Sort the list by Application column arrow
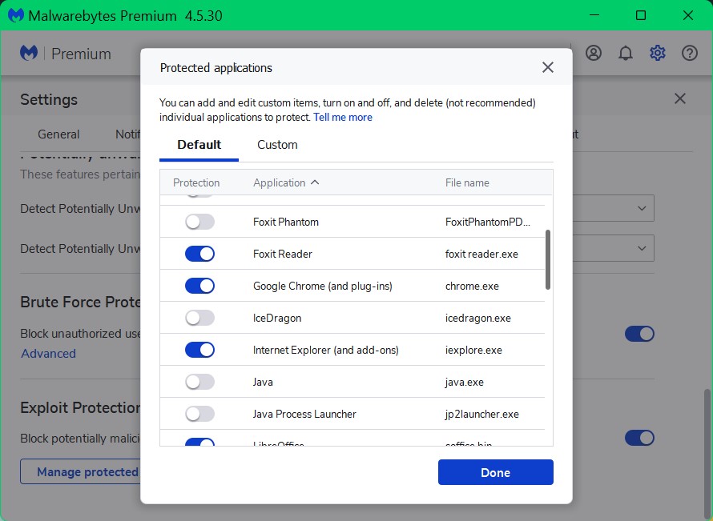 pyautogui.click(x=315, y=182)
